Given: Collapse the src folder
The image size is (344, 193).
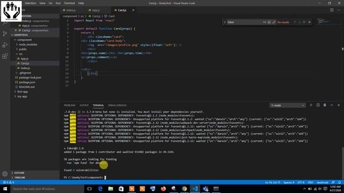Looking at the screenshot, I should [35, 54].
